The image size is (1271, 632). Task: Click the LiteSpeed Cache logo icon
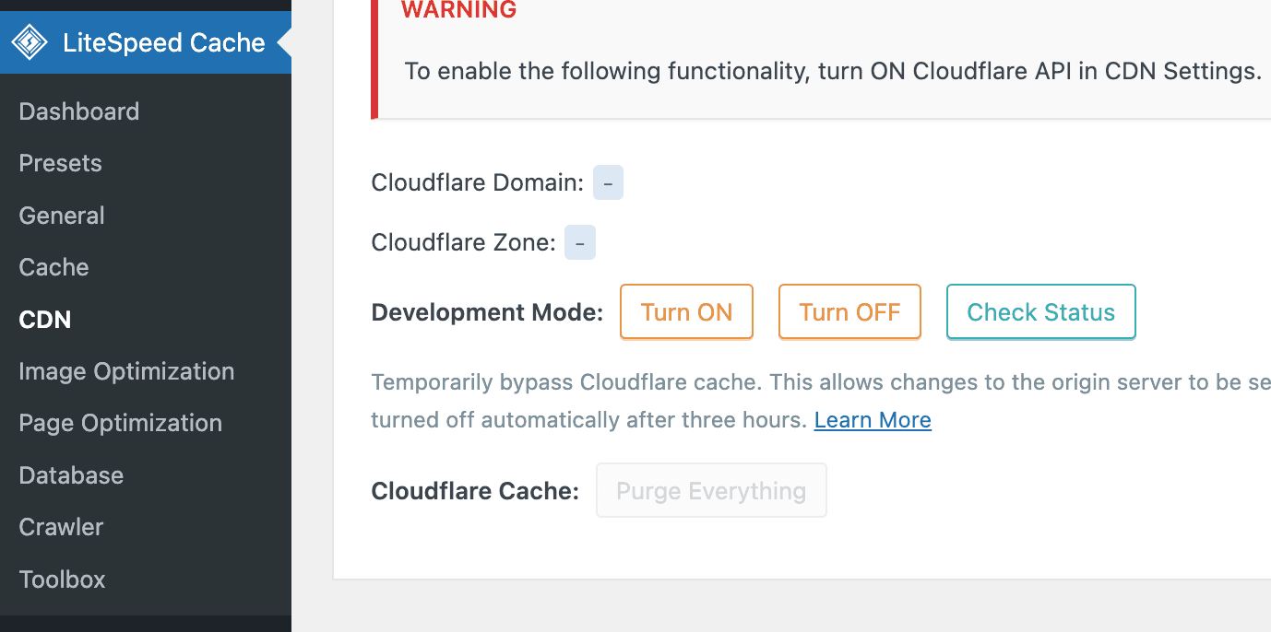coord(30,41)
